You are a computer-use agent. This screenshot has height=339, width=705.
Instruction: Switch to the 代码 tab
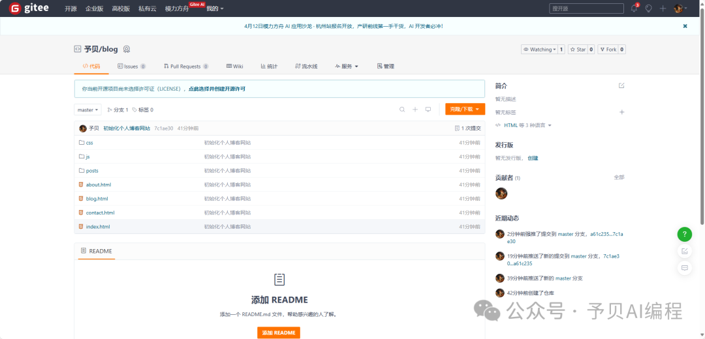click(x=91, y=66)
